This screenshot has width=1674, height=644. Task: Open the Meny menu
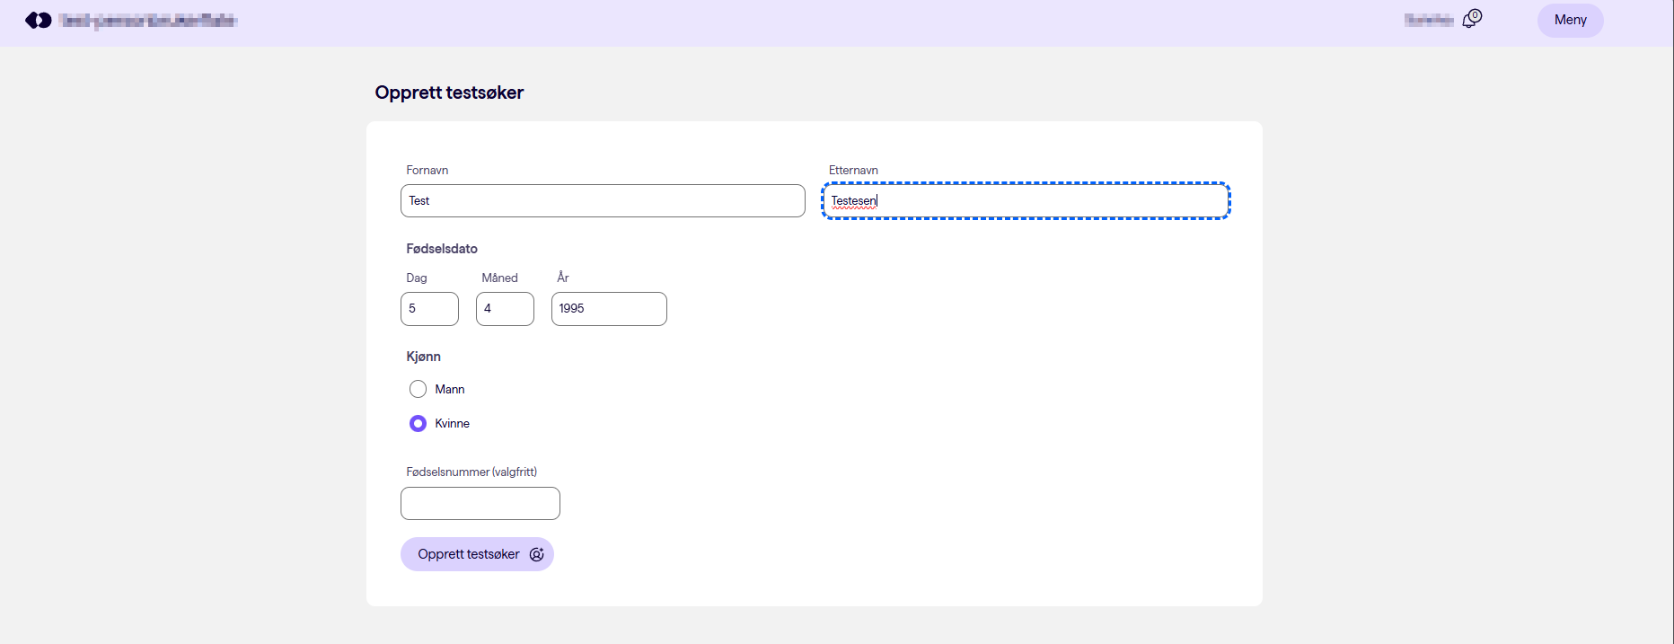coord(1570,20)
